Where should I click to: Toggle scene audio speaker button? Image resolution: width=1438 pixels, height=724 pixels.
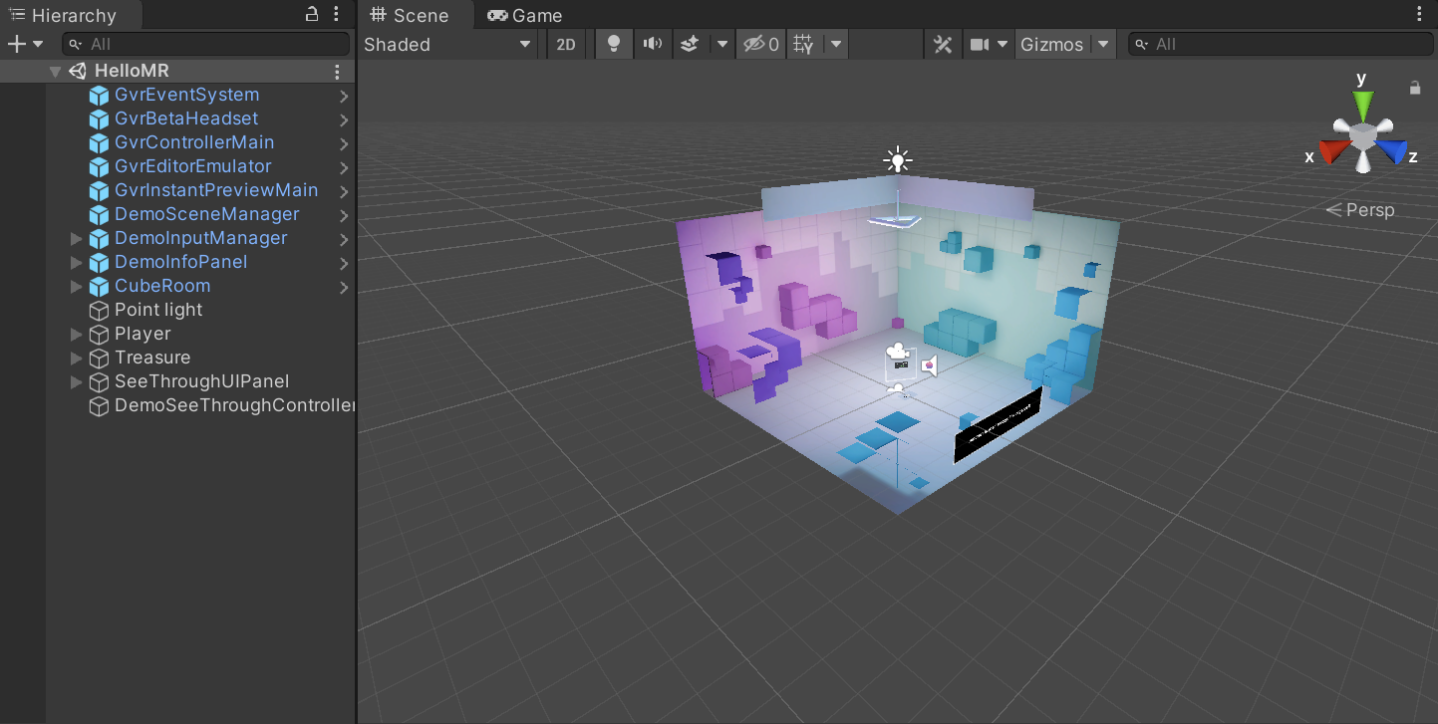(652, 45)
